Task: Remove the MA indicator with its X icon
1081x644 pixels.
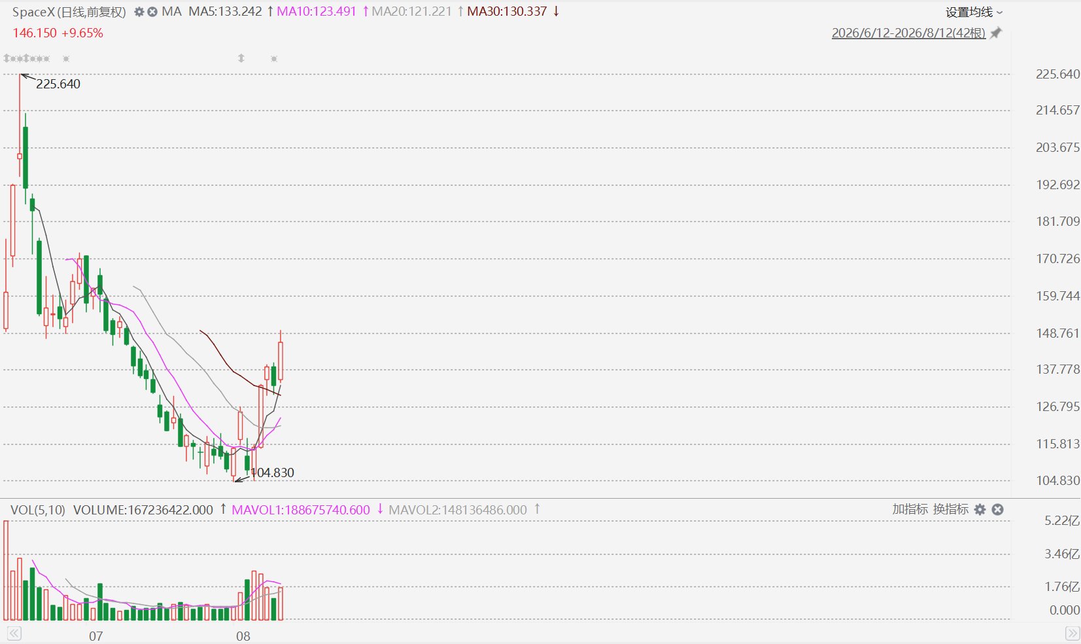Action: (x=152, y=12)
